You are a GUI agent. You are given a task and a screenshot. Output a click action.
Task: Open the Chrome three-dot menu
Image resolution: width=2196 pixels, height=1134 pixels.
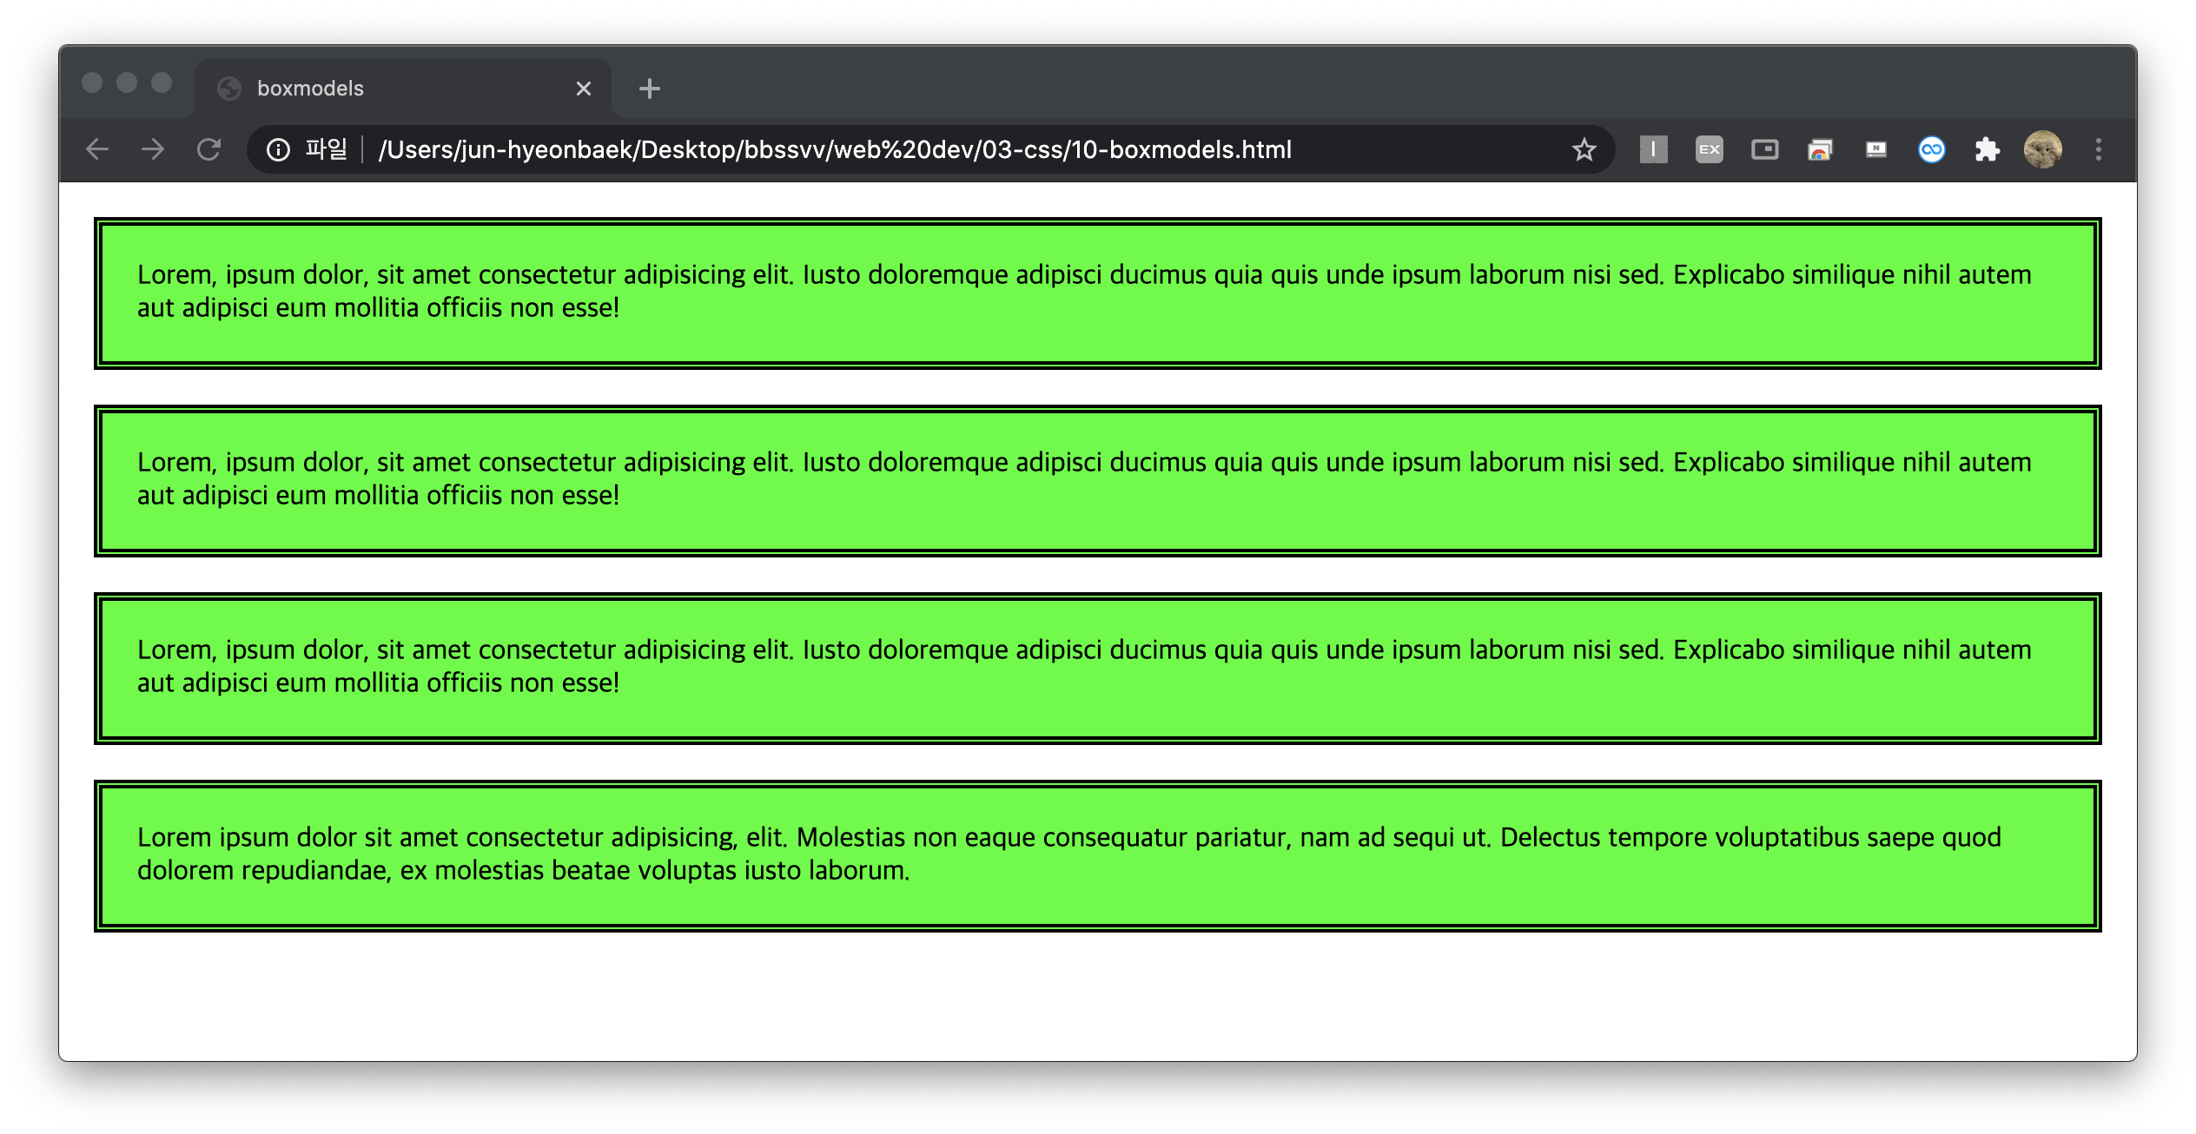[2098, 149]
